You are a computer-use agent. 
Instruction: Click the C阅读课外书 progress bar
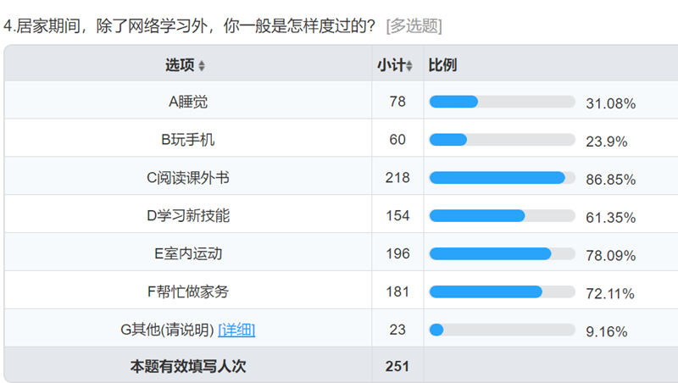click(x=502, y=178)
